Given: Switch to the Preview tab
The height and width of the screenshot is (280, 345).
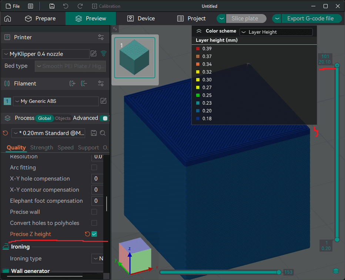Looking at the screenshot, I should 91,18.
